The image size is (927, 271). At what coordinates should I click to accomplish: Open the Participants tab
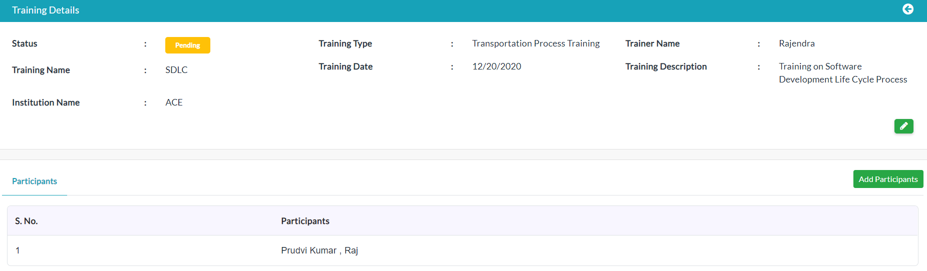(35, 181)
